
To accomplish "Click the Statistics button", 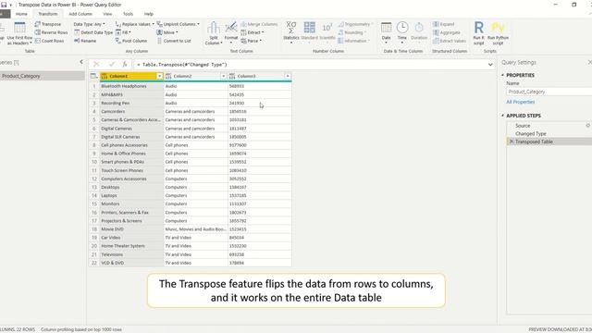I will (x=291, y=32).
